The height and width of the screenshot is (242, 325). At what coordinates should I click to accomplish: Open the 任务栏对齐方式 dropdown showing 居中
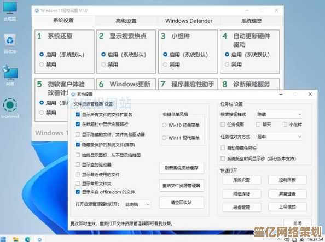point(278,137)
